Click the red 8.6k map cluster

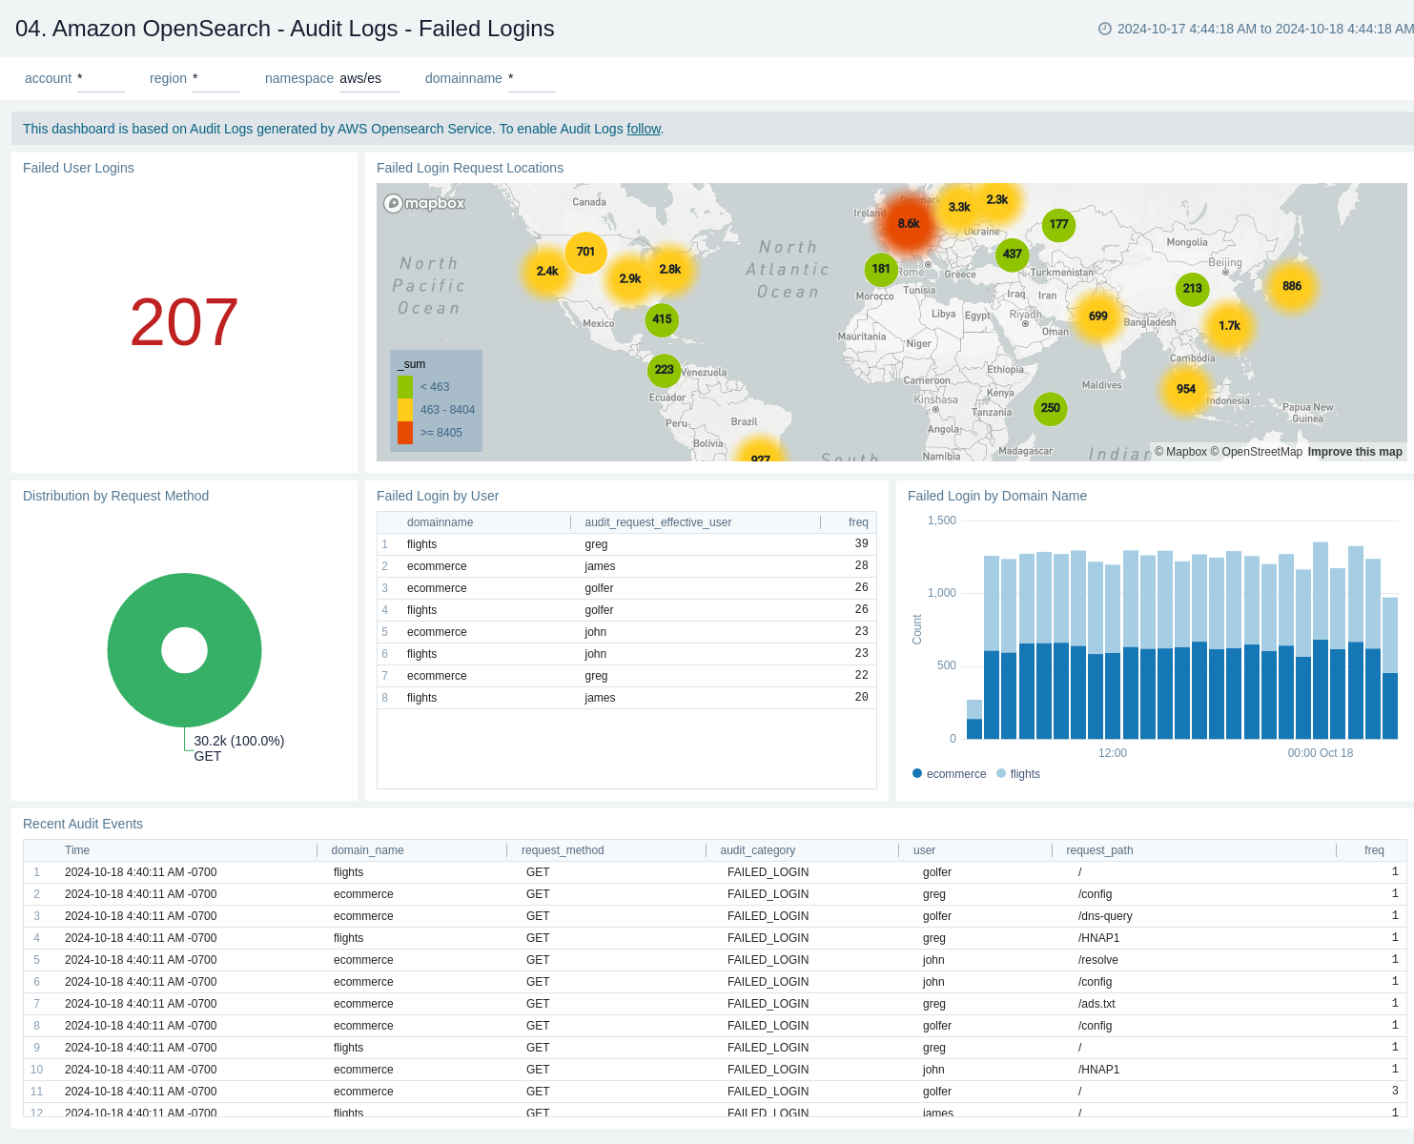click(x=909, y=223)
